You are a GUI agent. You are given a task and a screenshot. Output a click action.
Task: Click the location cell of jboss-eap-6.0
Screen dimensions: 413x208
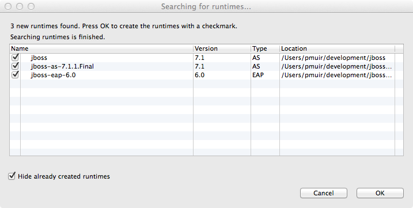(336, 75)
